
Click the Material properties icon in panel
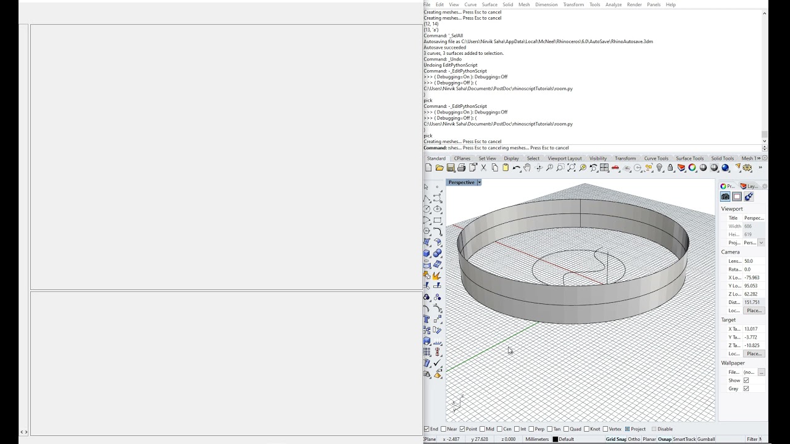coord(749,197)
